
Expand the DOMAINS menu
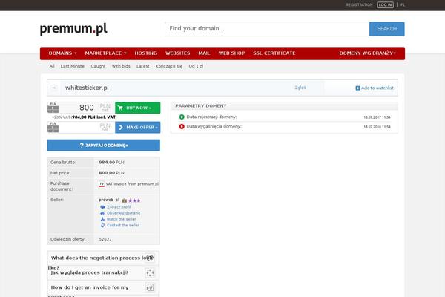62,53
